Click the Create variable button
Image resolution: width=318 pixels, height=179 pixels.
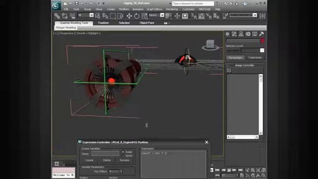89,160
